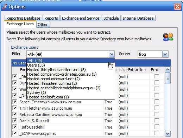The height and width of the screenshot is (138, 183).
Task: Click the user list scroll-up arrow
Action: click(168, 70)
